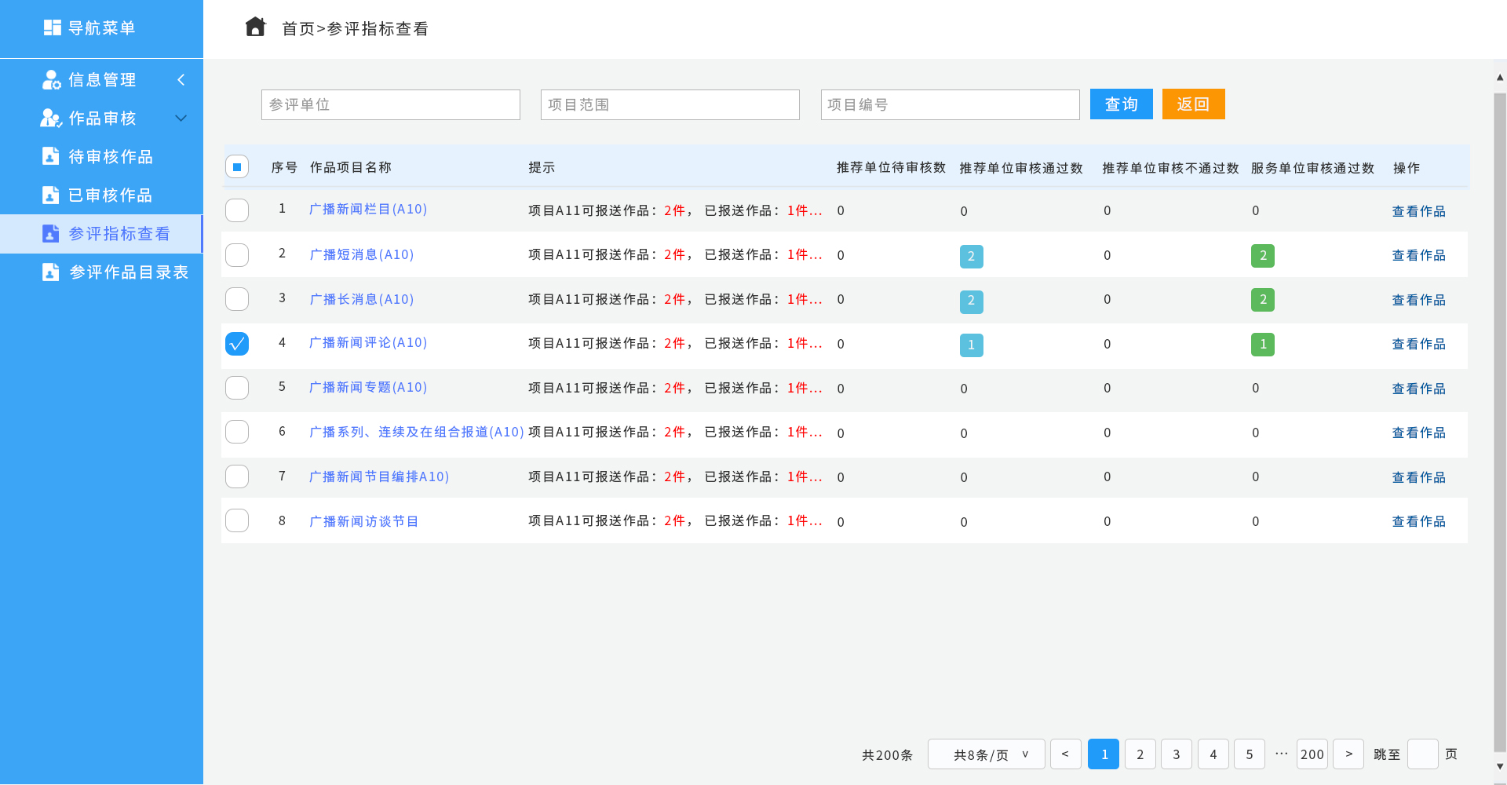Click the 参评作品目录表 document icon

tap(51, 272)
